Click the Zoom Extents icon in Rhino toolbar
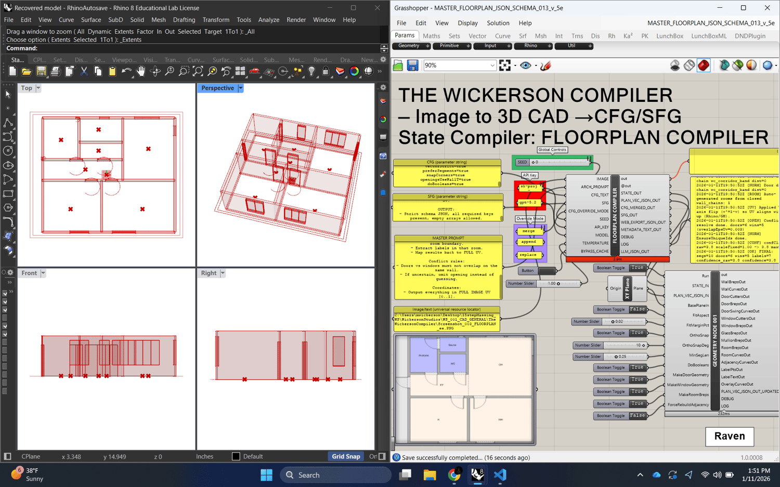The height and width of the screenshot is (487, 780). point(198,71)
